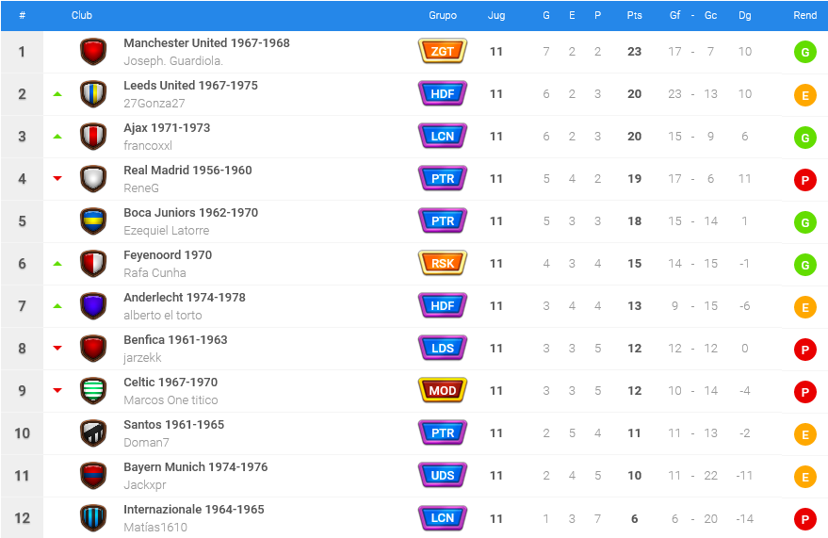This screenshot has height=538, width=828.
Task: Click manager name Ezequiel Latorre
Action: pos(167,230)
